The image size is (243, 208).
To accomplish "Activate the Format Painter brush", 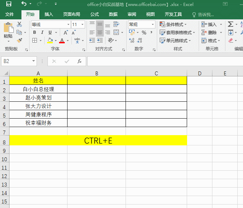I will (x=20, y=40).
